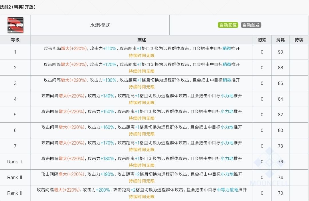
Task: Click initial value 0 in Rank Ⅲ row
Action: (x=262, y=193)
